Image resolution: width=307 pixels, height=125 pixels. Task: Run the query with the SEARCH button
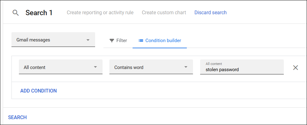click(x=17, y=117)
